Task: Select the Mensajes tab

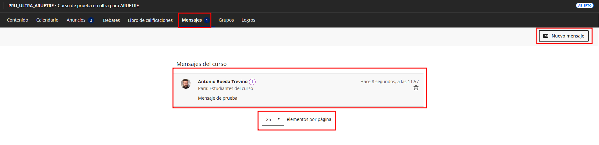Action: 192,20
